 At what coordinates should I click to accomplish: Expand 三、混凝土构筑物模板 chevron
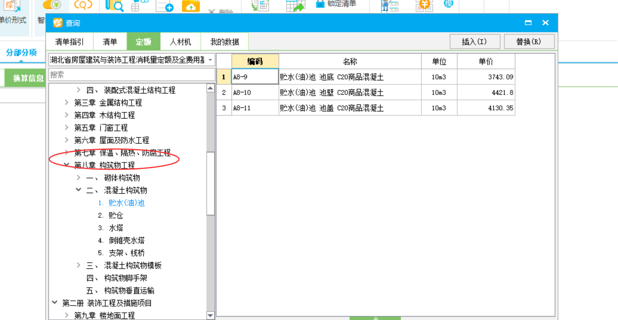tap(78, 265)
